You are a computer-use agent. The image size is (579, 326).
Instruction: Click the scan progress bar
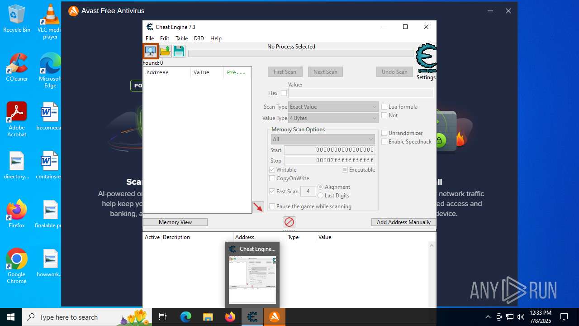(x=300, y=53)
